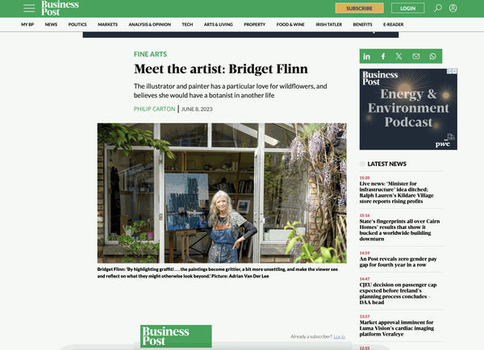Open the E-READER link
484x350 pixels.
click(x=394, y=24)
